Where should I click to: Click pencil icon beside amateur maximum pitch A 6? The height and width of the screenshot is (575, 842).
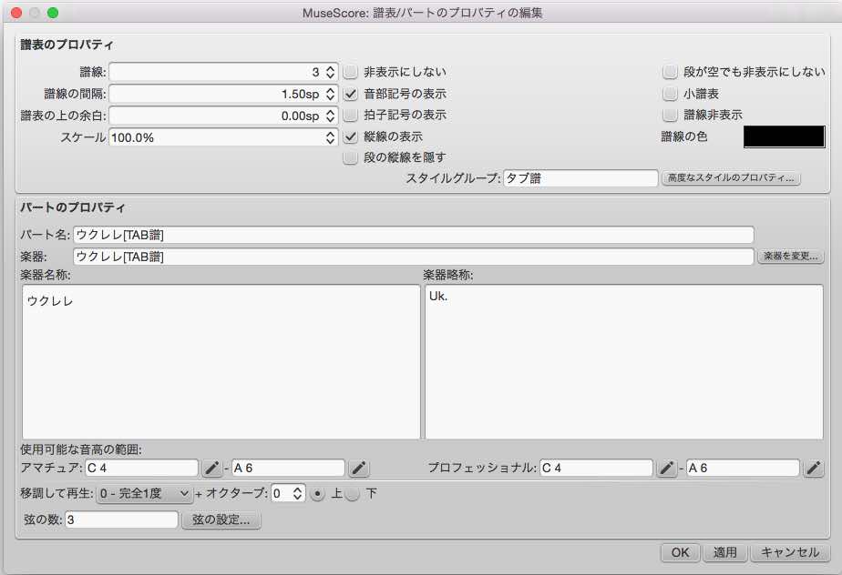[359, 469]
